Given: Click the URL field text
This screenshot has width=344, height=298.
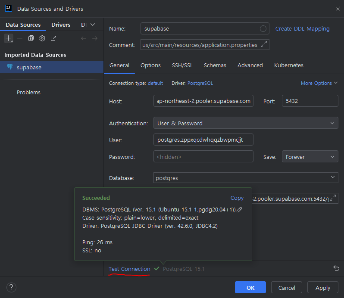Looking at the screenshot, I should (290, 198).
